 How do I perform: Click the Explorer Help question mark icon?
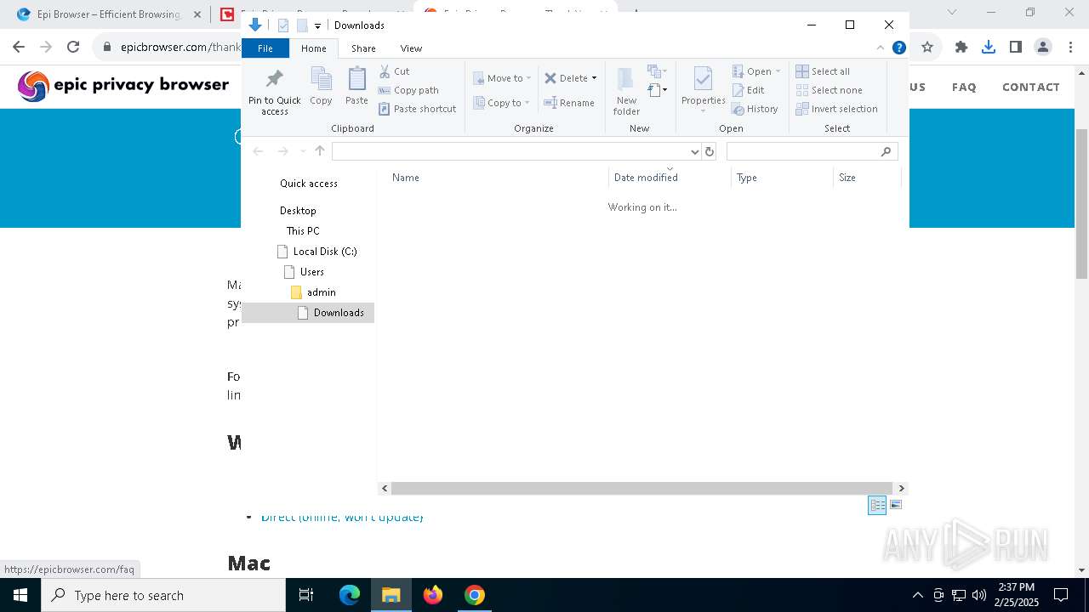[x=898, y=48]
